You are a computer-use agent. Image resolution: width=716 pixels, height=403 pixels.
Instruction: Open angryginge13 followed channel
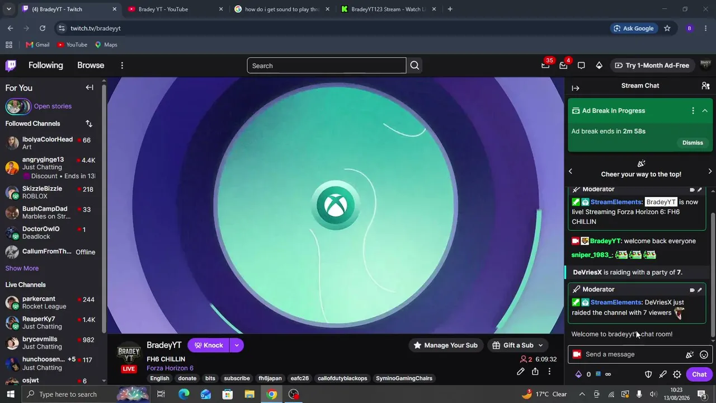[51, 167]
